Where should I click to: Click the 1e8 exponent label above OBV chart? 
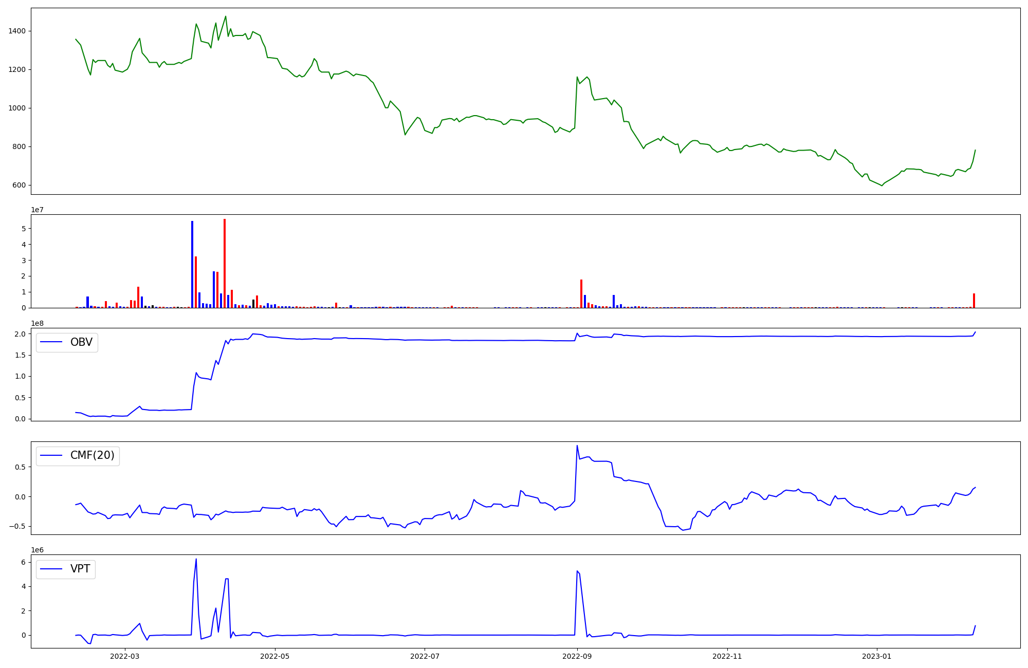[x=38, y=323]
